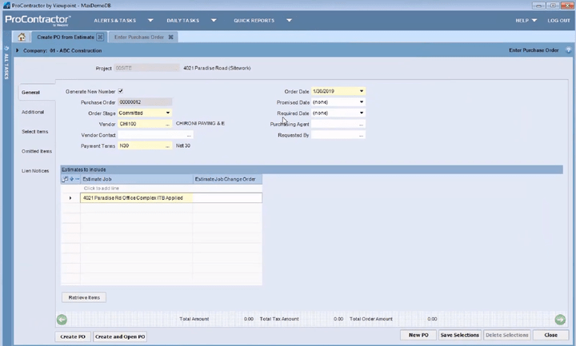Close the Enter Purchase Order tab
Image resolution: width=576 pixels, height=346 pixels.
click(x=170, y=37)
